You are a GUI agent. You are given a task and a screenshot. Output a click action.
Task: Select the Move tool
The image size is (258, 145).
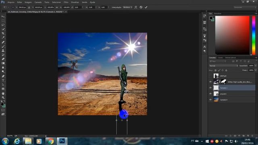pos(3,17)
